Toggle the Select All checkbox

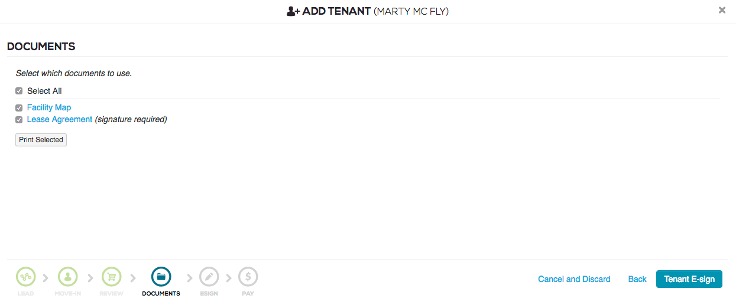(x=19, y=91)
